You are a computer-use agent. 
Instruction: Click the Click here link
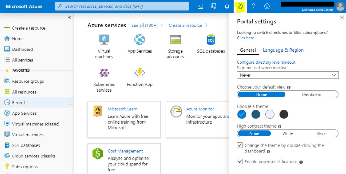point(245,38)
